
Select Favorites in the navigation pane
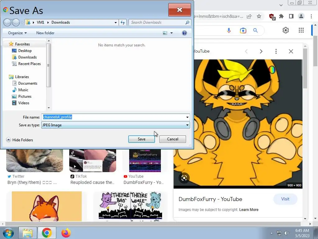[x=22, y=44]
